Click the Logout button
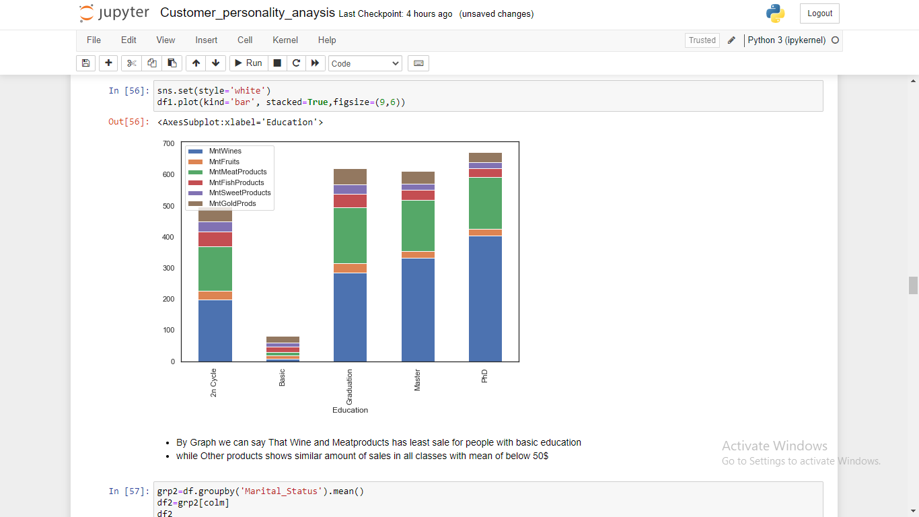The image size is (919, 517). pyautogui.click(x=819, y=13)
